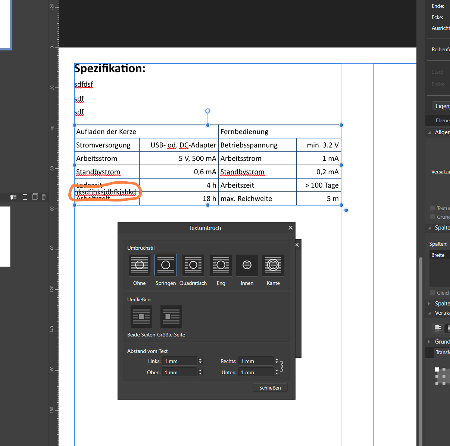Collapse the Allgem section in right panel
This screenshot has width=450, height=446.
429,132
